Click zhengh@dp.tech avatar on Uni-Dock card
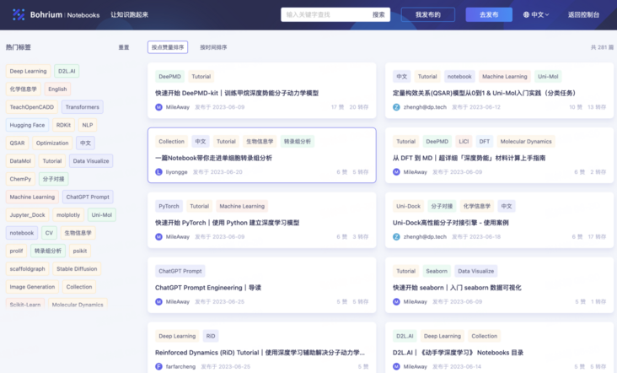Screen dimensions: 617x373 (x=396, y=237)
